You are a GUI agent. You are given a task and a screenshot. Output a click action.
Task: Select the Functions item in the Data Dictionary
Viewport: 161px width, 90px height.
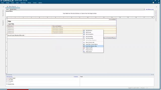click(11, 81)
